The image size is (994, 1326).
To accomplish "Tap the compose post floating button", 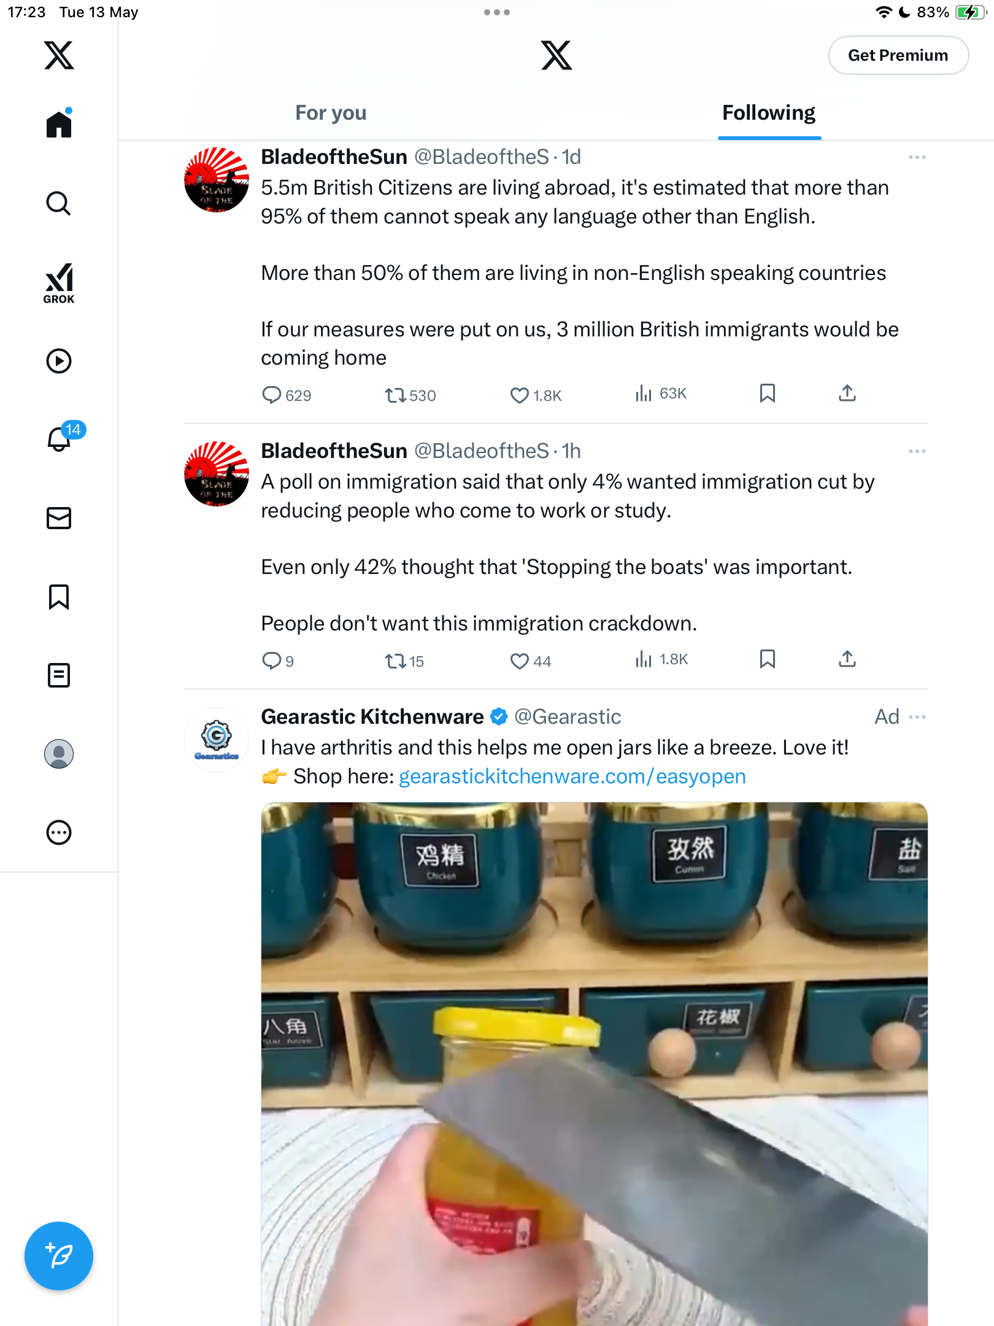I will [x=59, y=1256].
